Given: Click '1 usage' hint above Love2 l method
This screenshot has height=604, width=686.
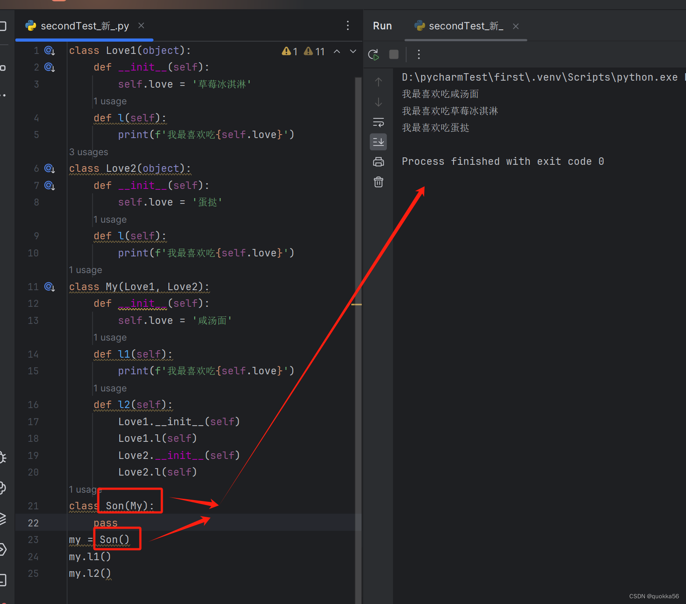Looking at the screenshot, I should (110, 220).
